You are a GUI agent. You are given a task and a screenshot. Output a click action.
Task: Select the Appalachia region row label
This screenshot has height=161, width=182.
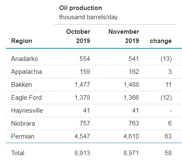click(26, 72)
